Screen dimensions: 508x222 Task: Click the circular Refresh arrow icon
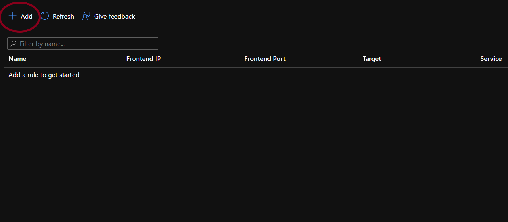(x=45, y=16)
